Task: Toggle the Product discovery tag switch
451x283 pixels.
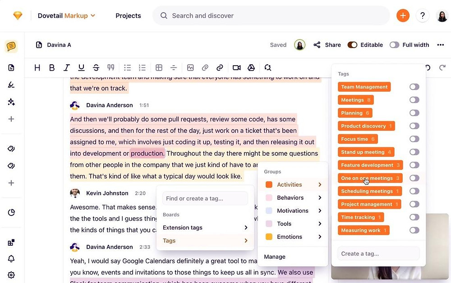Action: [414, 126]
